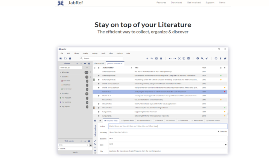Switch to the biblatex source tab
The width and height of the screenshot is (269, 158).
[213, 121]
